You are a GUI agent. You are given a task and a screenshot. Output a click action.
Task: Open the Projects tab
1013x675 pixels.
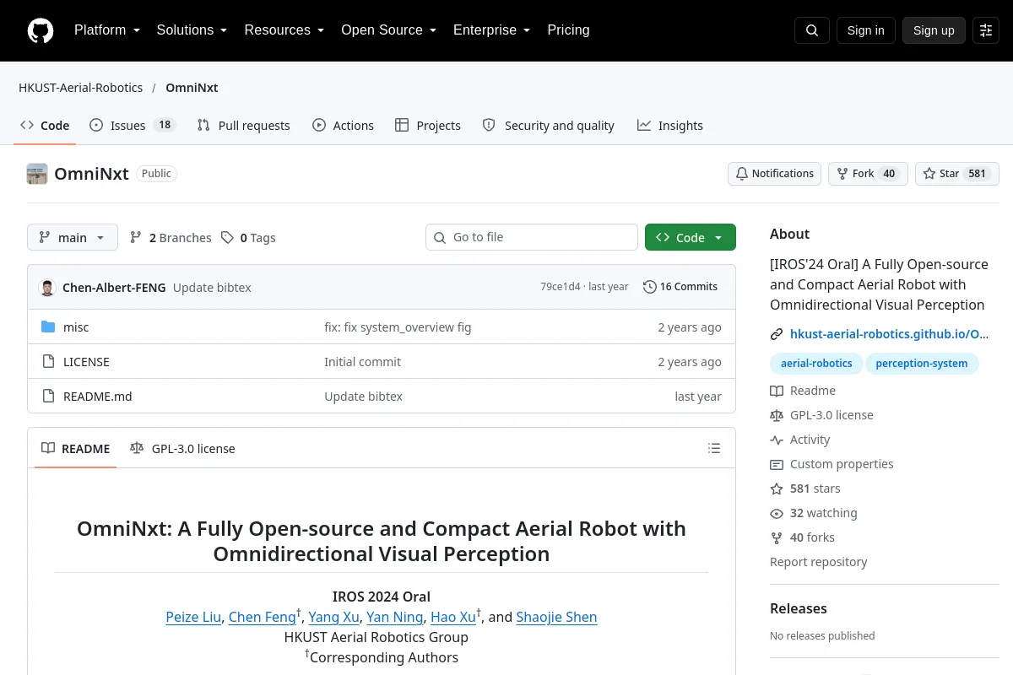pyautogui.click(x=428, y=126)
